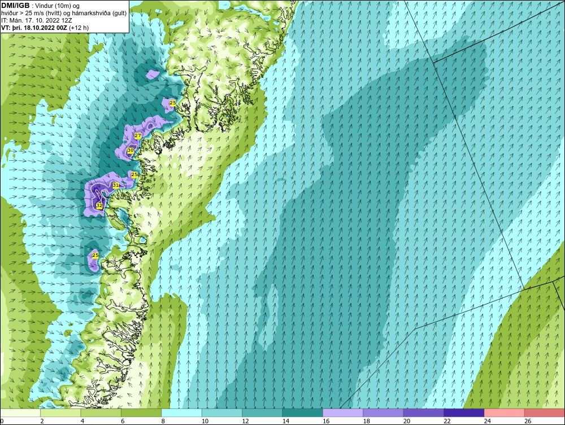
Task: Click the yellow 25 label nearest the 31 label
Action: (x=134, y=174)
